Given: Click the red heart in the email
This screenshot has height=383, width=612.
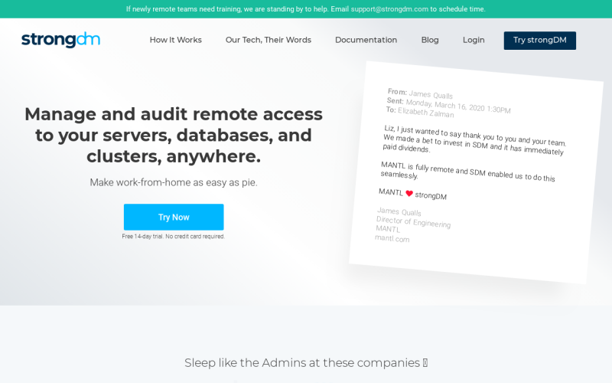Looking at the screenshot, I should [x=409, y=194].
